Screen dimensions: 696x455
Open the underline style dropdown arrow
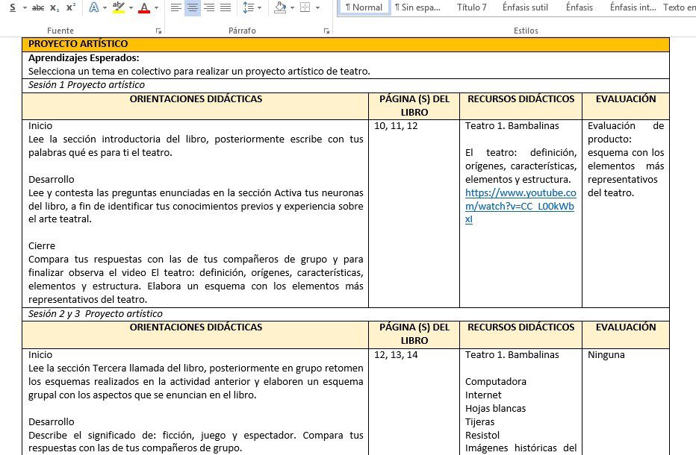pyautogui.click(x=25, y=7)
